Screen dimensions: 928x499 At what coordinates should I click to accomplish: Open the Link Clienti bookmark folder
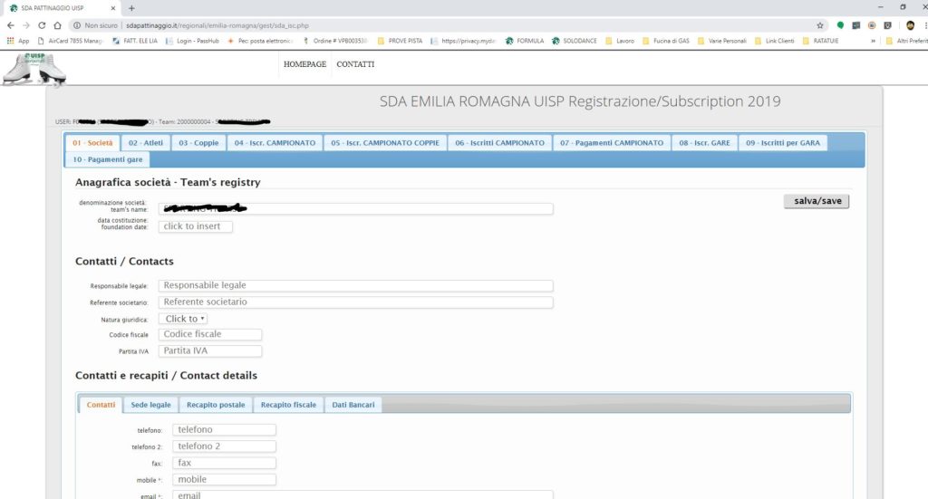(774, 41)
